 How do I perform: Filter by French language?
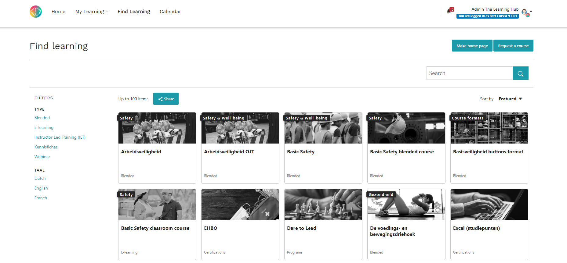(x=41, y=198)
